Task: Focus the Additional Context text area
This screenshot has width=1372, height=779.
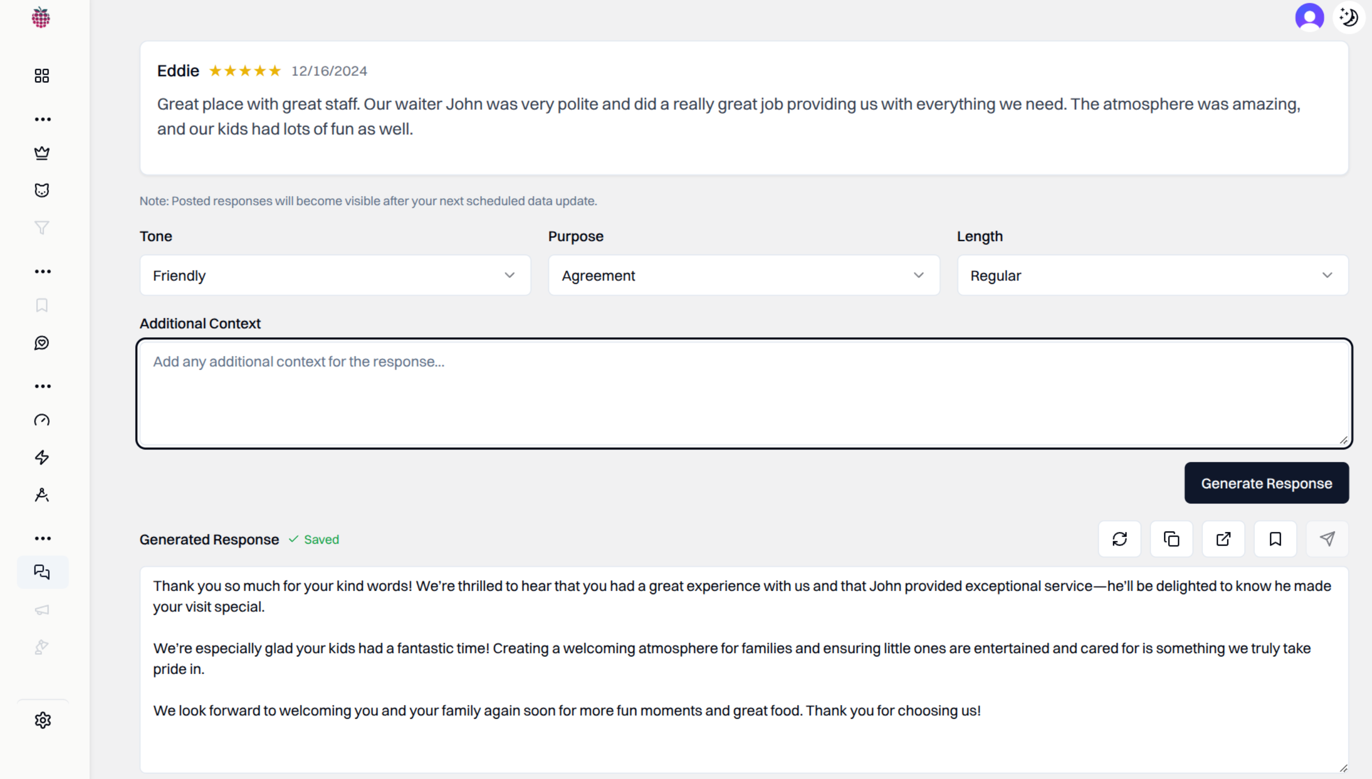Action: point(744,394)
